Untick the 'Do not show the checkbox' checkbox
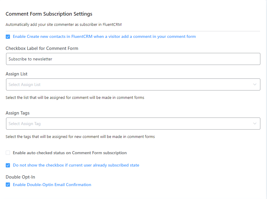This screenshot has width=267, height=199. click(8, 165)
